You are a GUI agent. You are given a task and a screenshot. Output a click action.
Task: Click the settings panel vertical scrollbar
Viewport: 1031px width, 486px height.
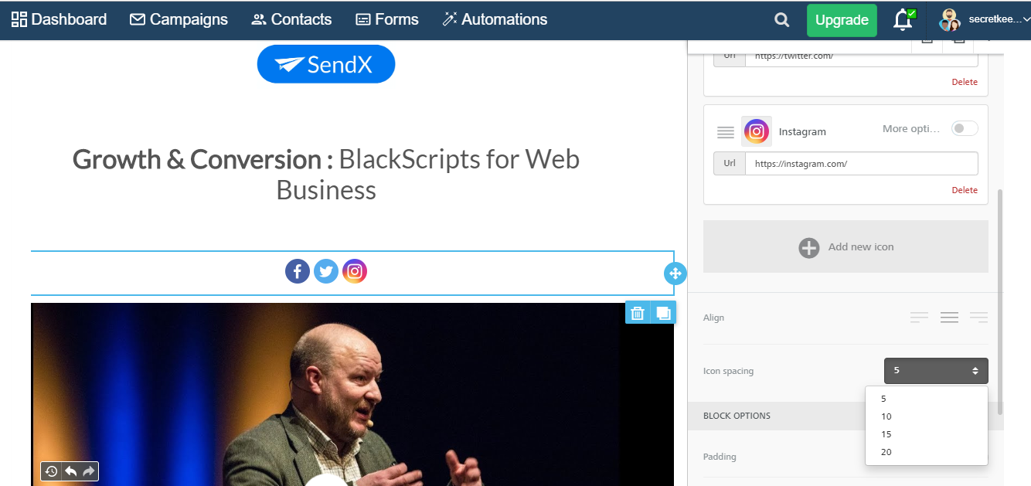1000,301
